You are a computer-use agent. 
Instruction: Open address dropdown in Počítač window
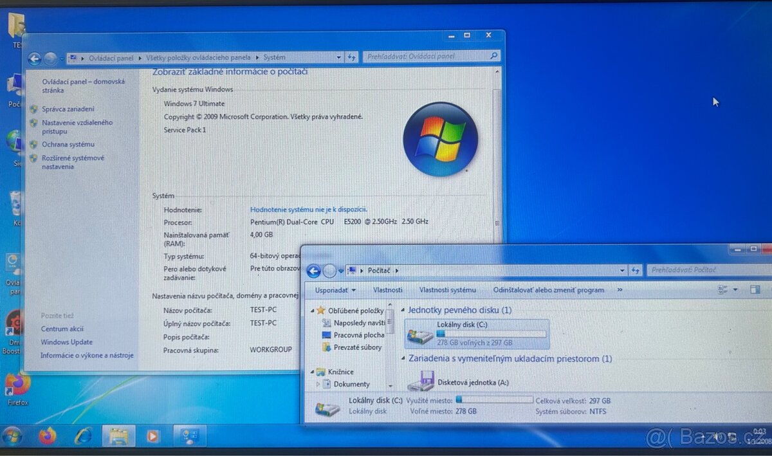623,271
